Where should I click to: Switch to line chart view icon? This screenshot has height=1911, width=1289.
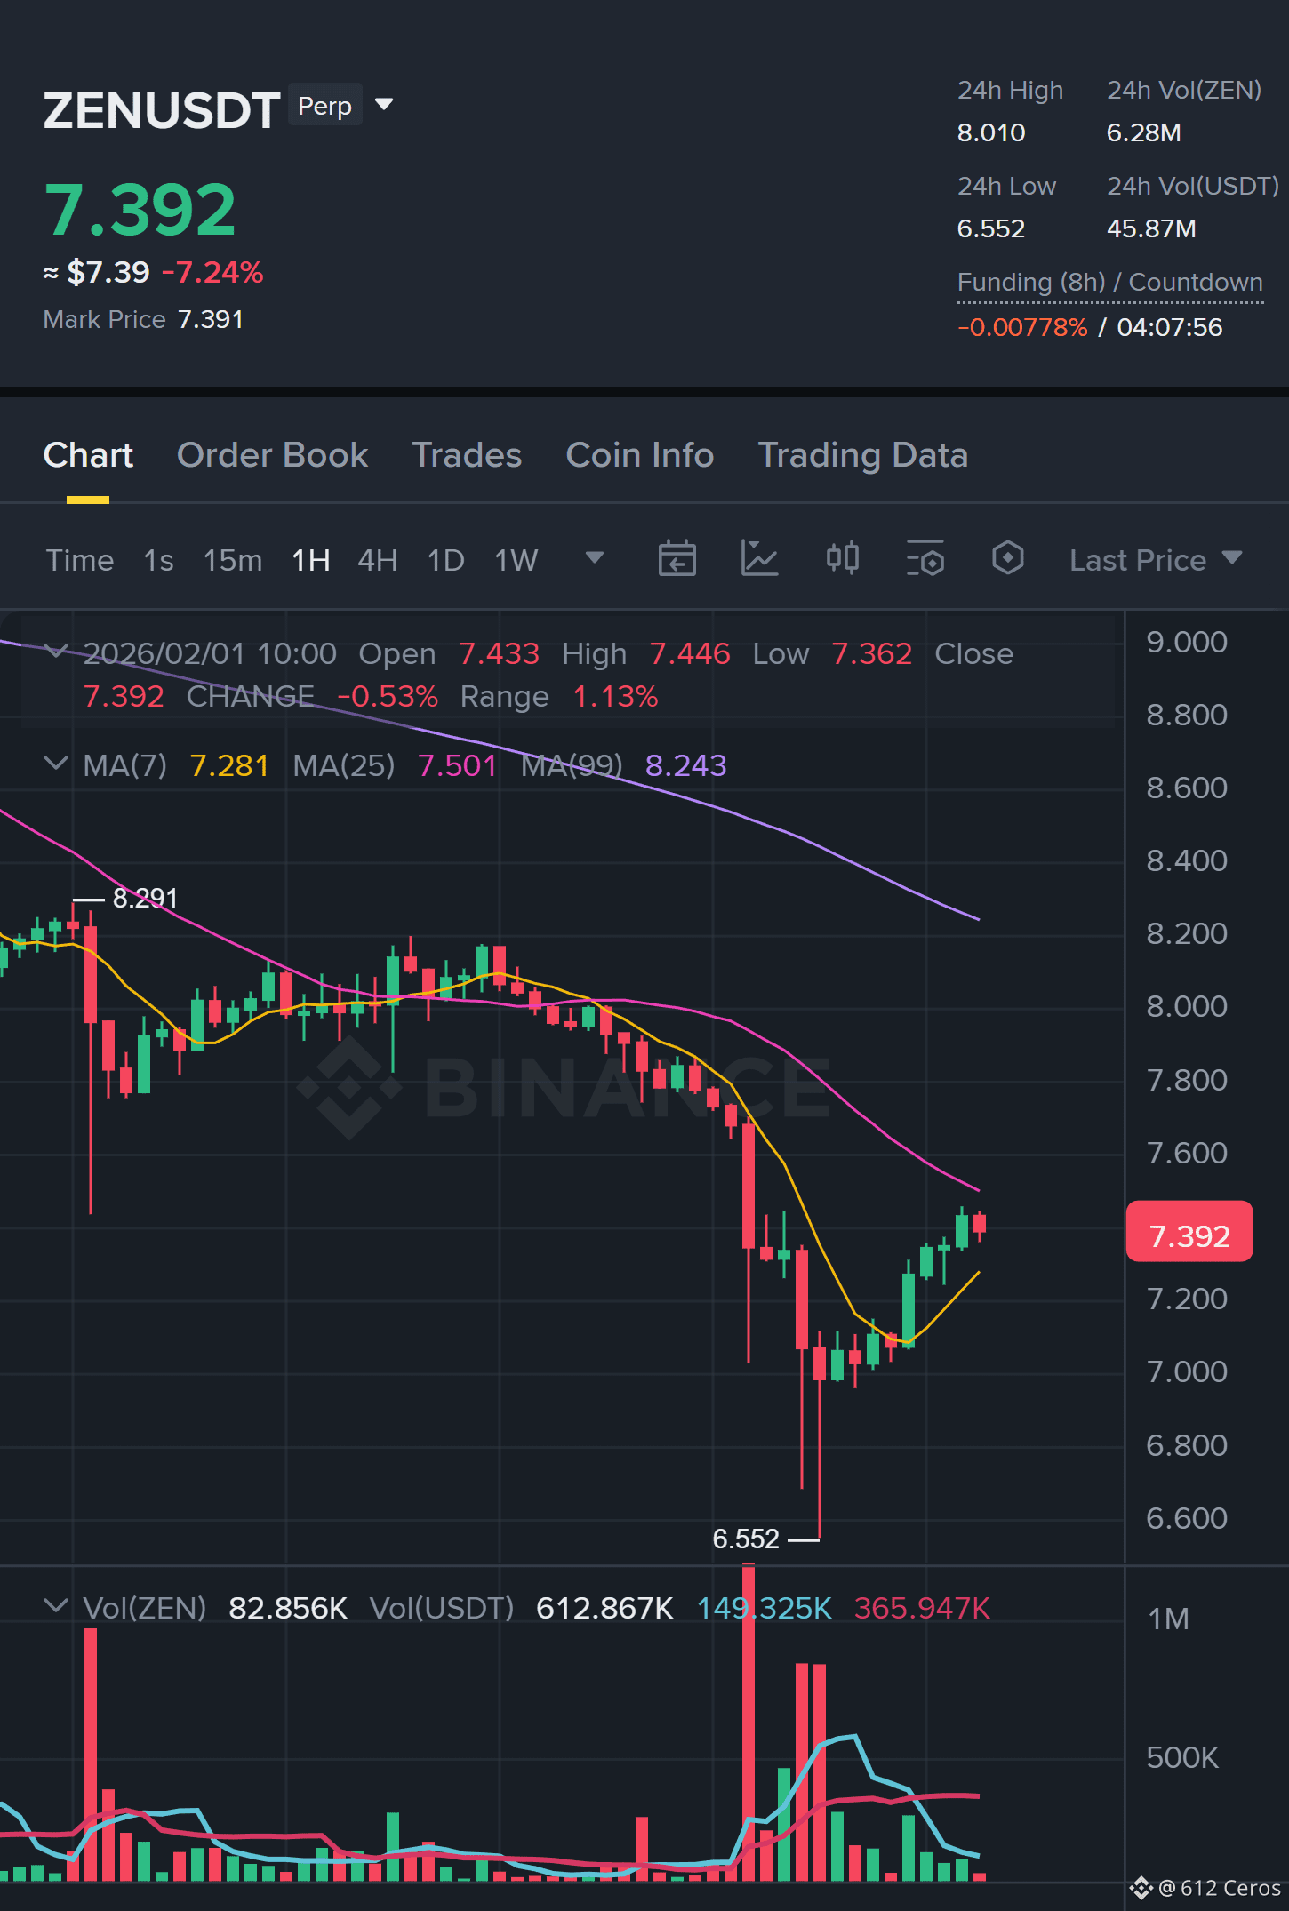pyautogui.click(x=759, y=559)
